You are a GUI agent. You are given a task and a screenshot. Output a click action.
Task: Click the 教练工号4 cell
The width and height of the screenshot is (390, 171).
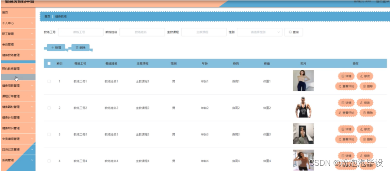tap(80, 161)
